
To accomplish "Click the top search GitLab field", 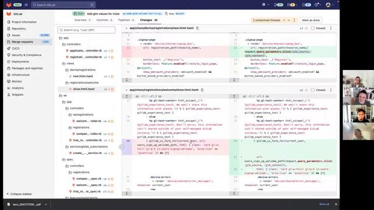I will point(64,5).
